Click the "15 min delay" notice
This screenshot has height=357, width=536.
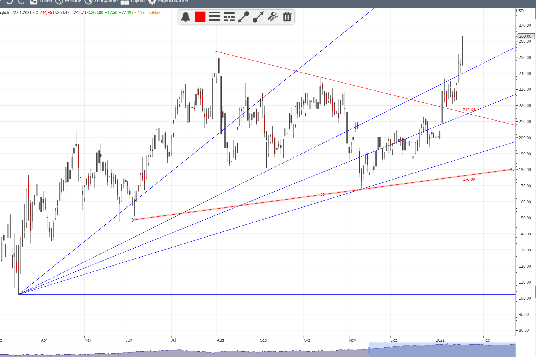click(149, 12)
